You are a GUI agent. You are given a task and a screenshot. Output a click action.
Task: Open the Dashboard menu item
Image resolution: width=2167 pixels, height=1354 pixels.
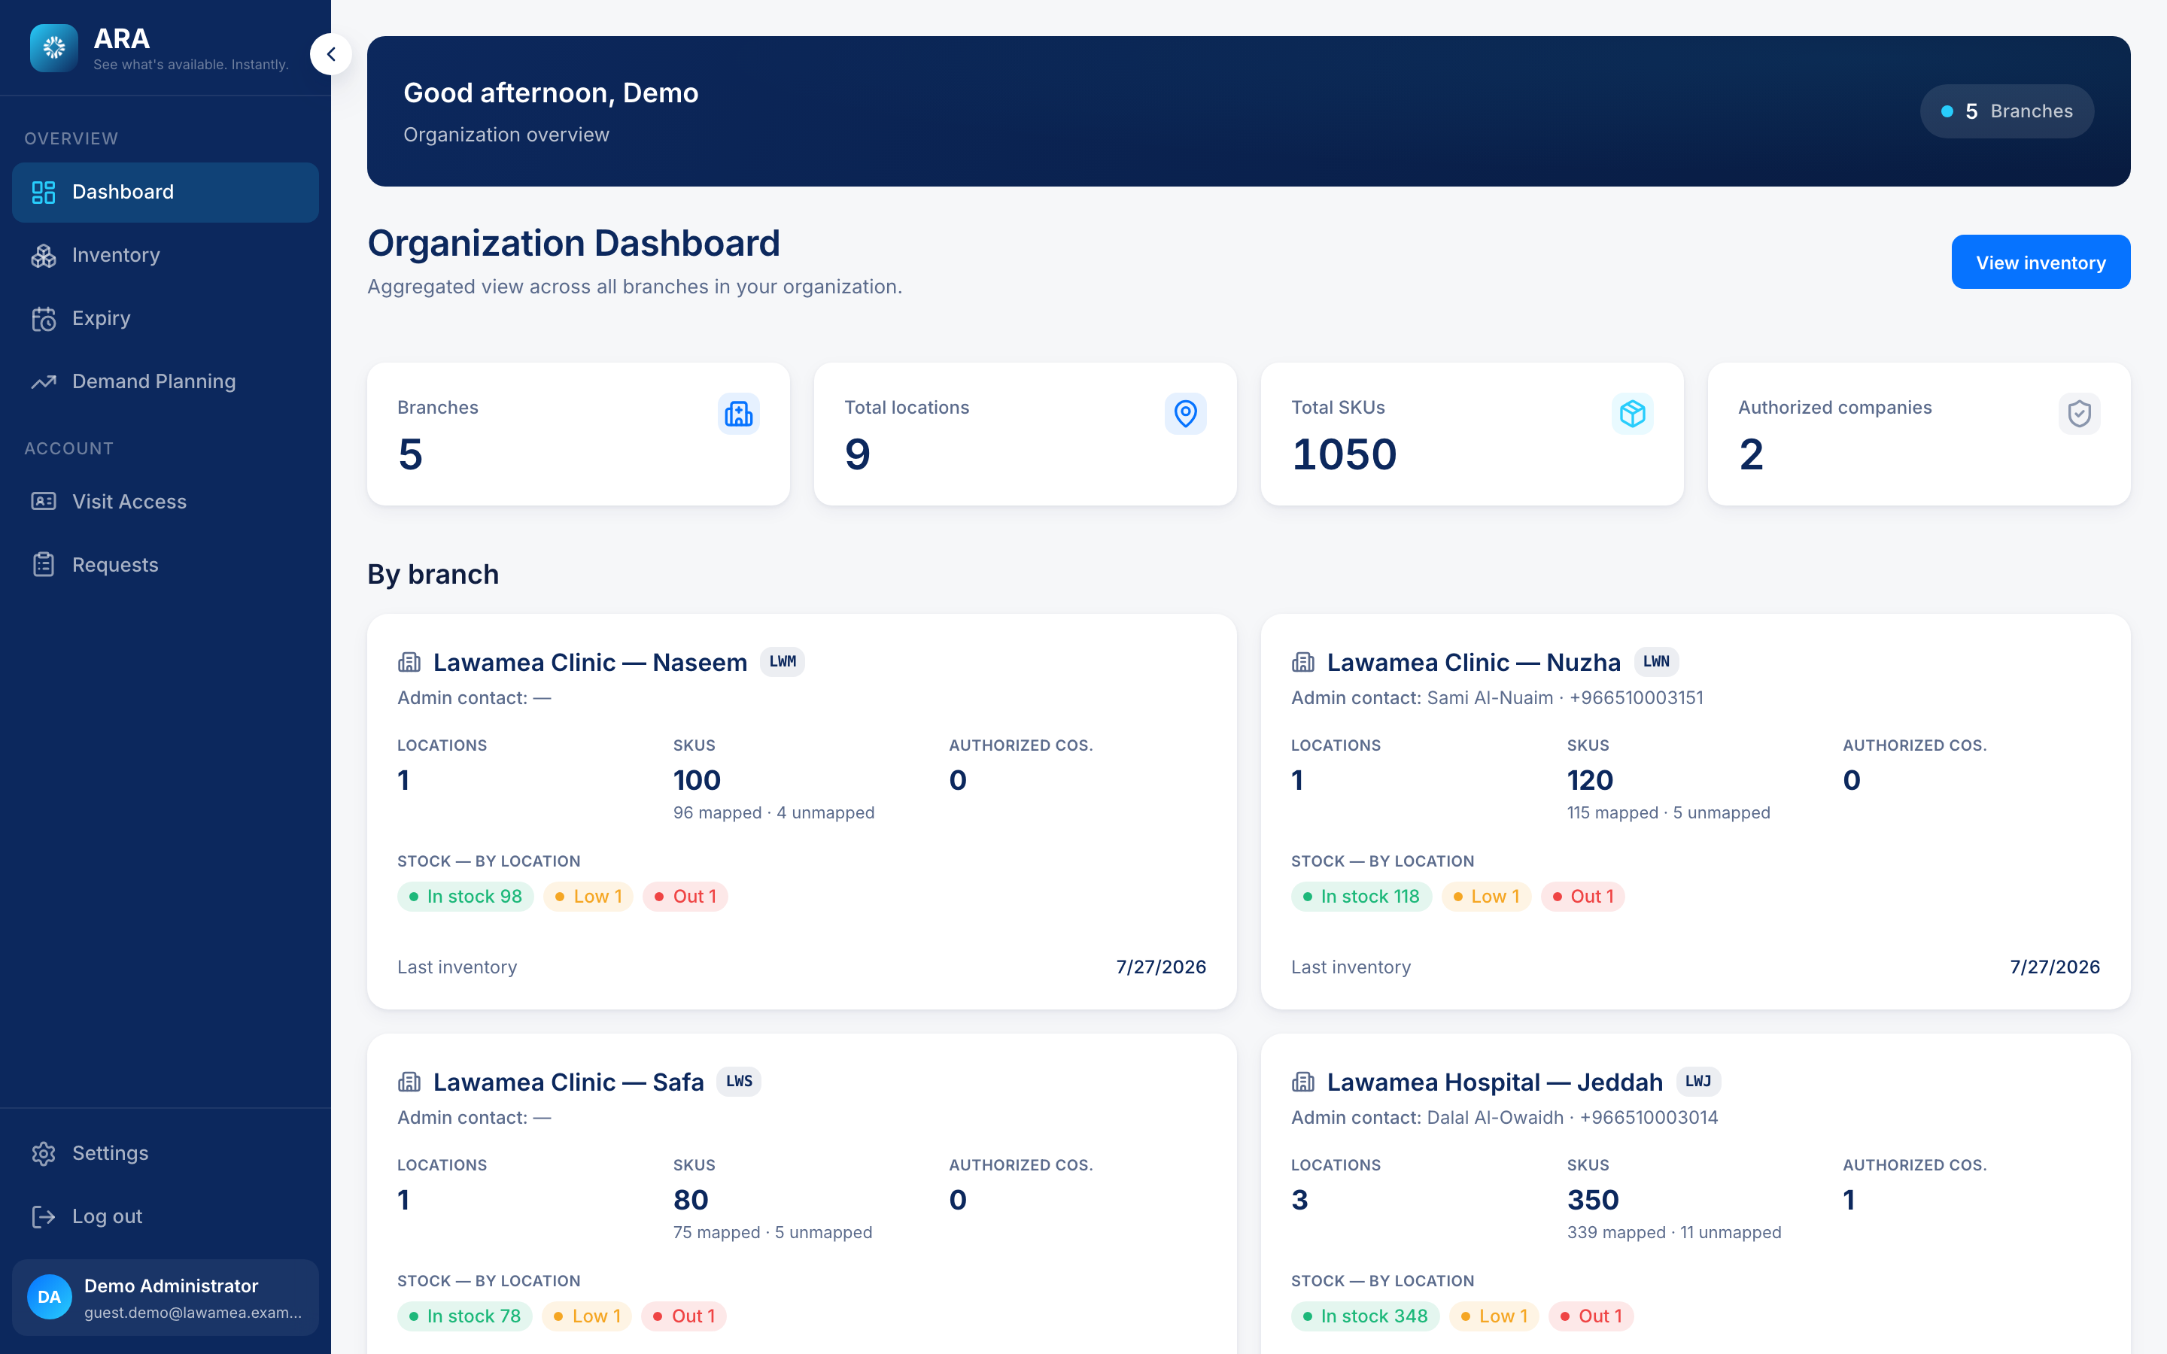coord(166,192)
